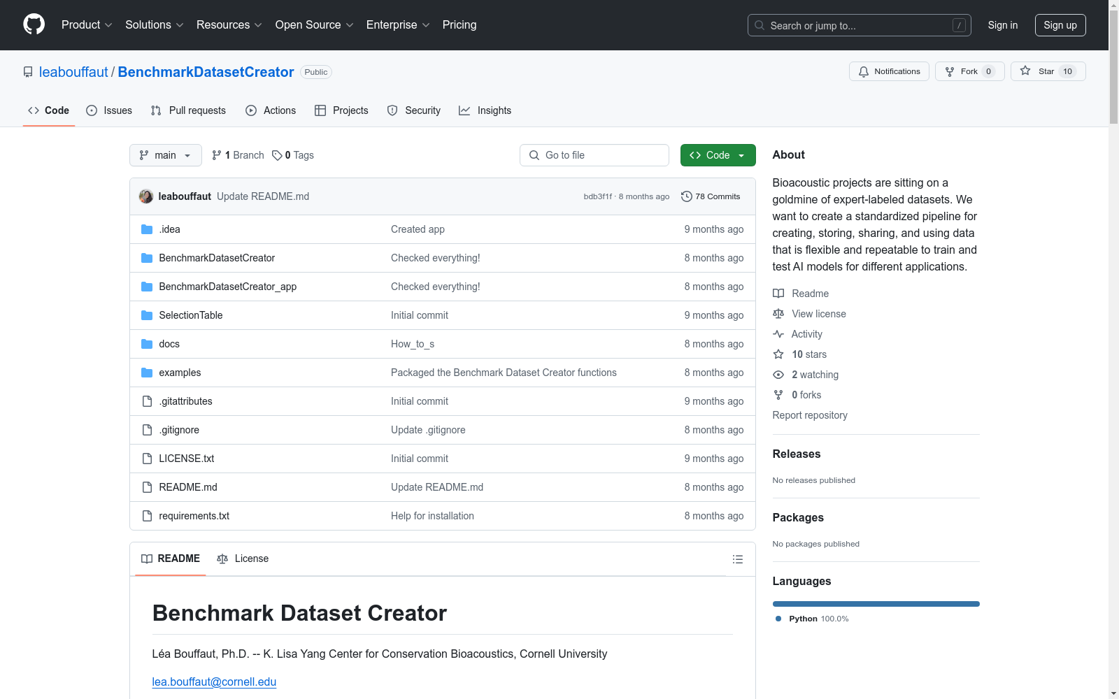The image size is (1119, 699).
Task: Expand the Solutions menu
Action: tap(155, 25)
